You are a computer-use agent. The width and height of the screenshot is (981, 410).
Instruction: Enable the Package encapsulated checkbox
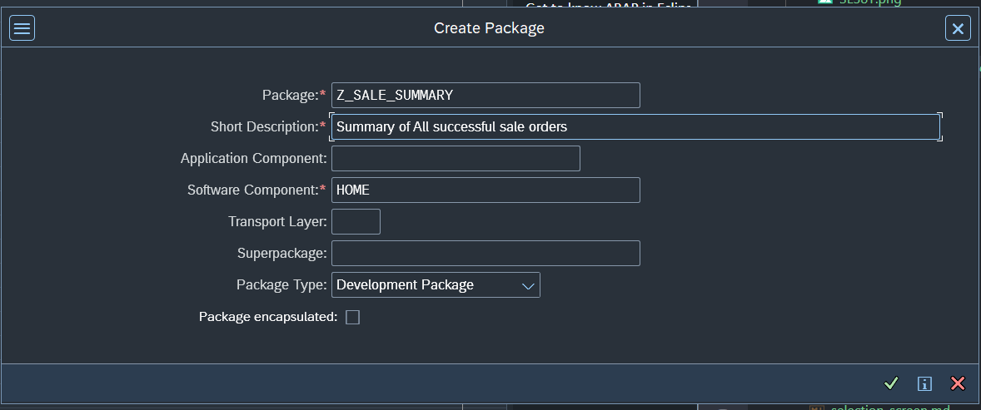(352, 317)
